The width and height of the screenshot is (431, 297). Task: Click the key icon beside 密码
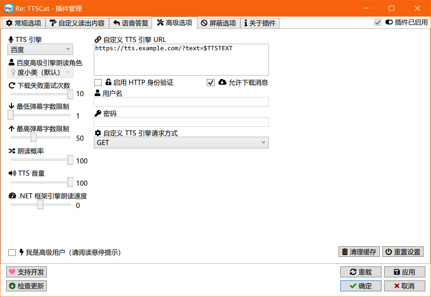(98, 113)
